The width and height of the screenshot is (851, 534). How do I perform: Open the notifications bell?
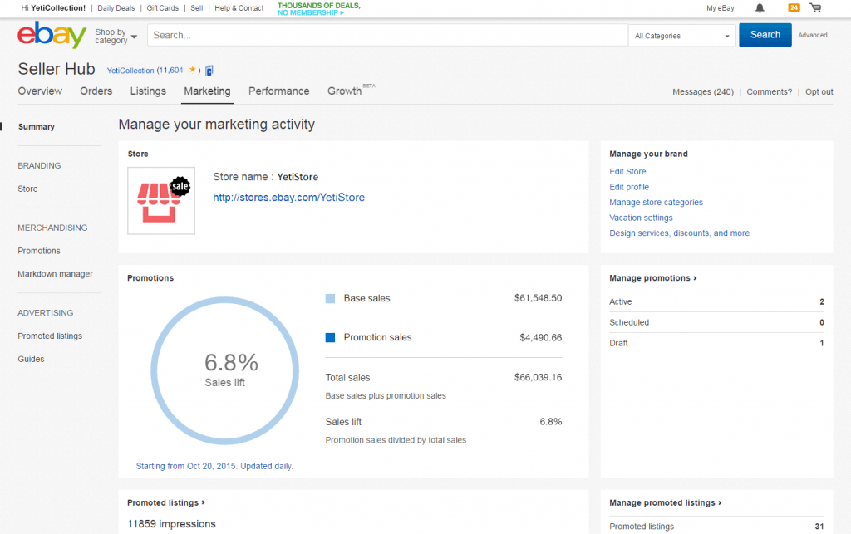coord(760,7)
